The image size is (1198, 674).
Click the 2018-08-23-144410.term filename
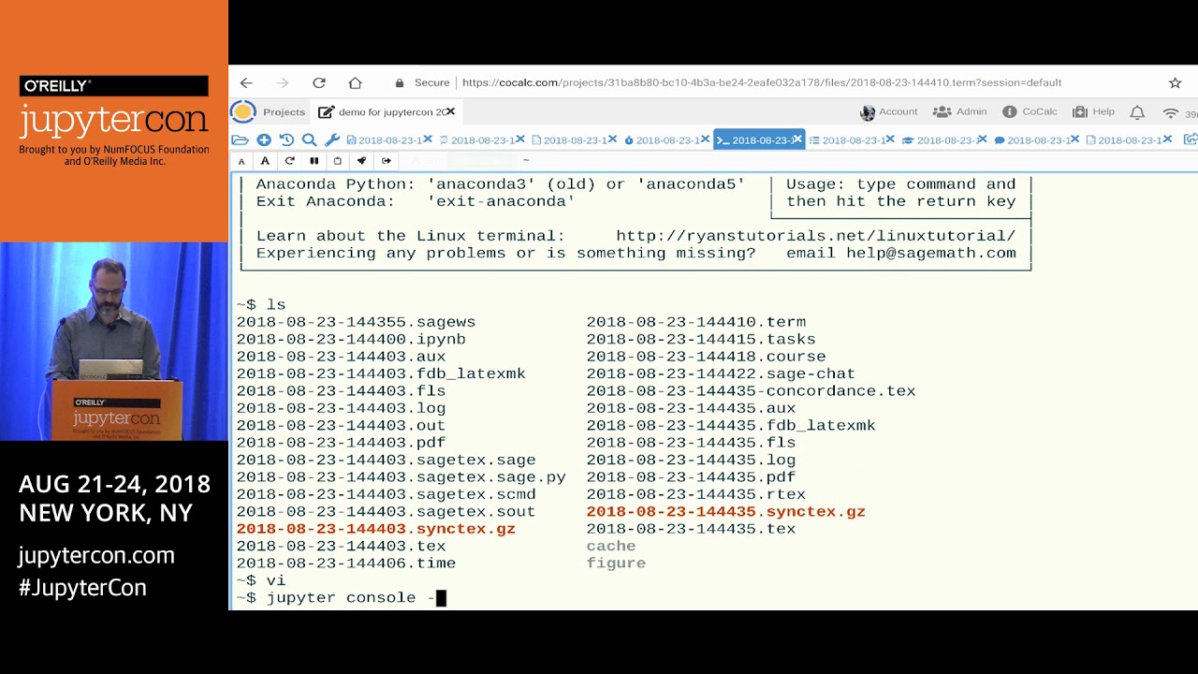coord(696,322)
